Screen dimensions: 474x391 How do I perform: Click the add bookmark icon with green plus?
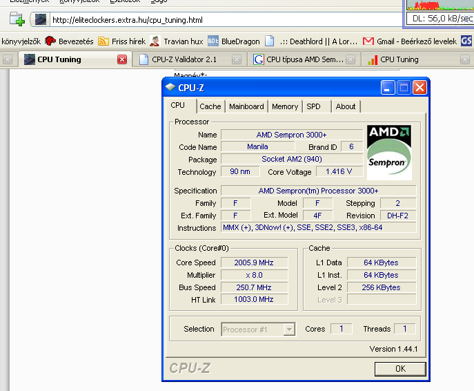17,19
